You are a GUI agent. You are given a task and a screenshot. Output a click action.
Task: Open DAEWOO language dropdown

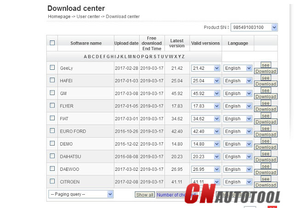point(238,169)
